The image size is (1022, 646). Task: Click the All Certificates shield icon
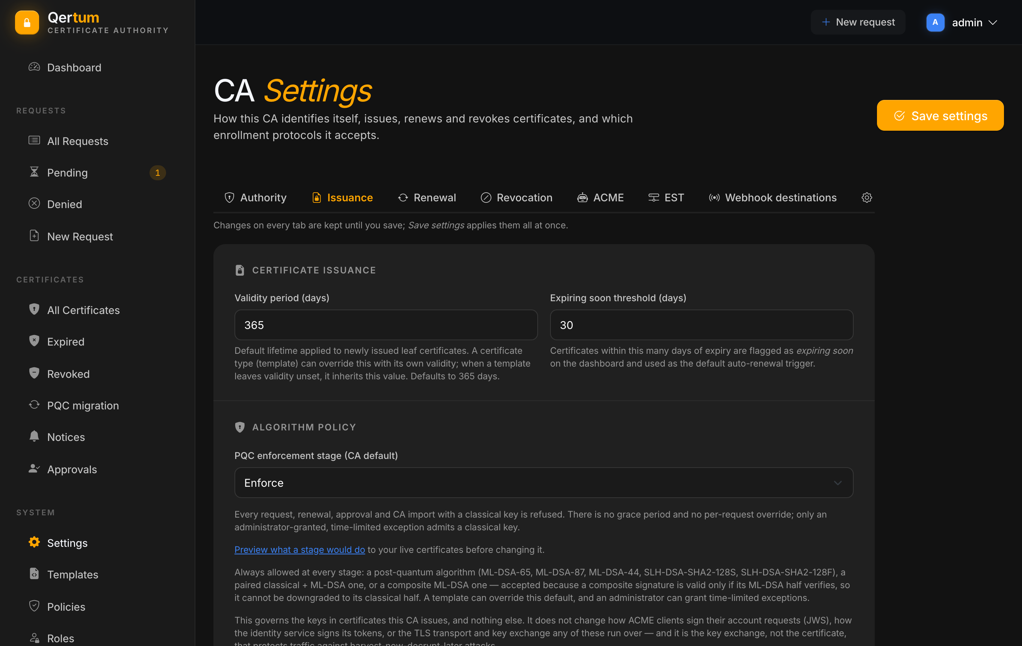34,309
